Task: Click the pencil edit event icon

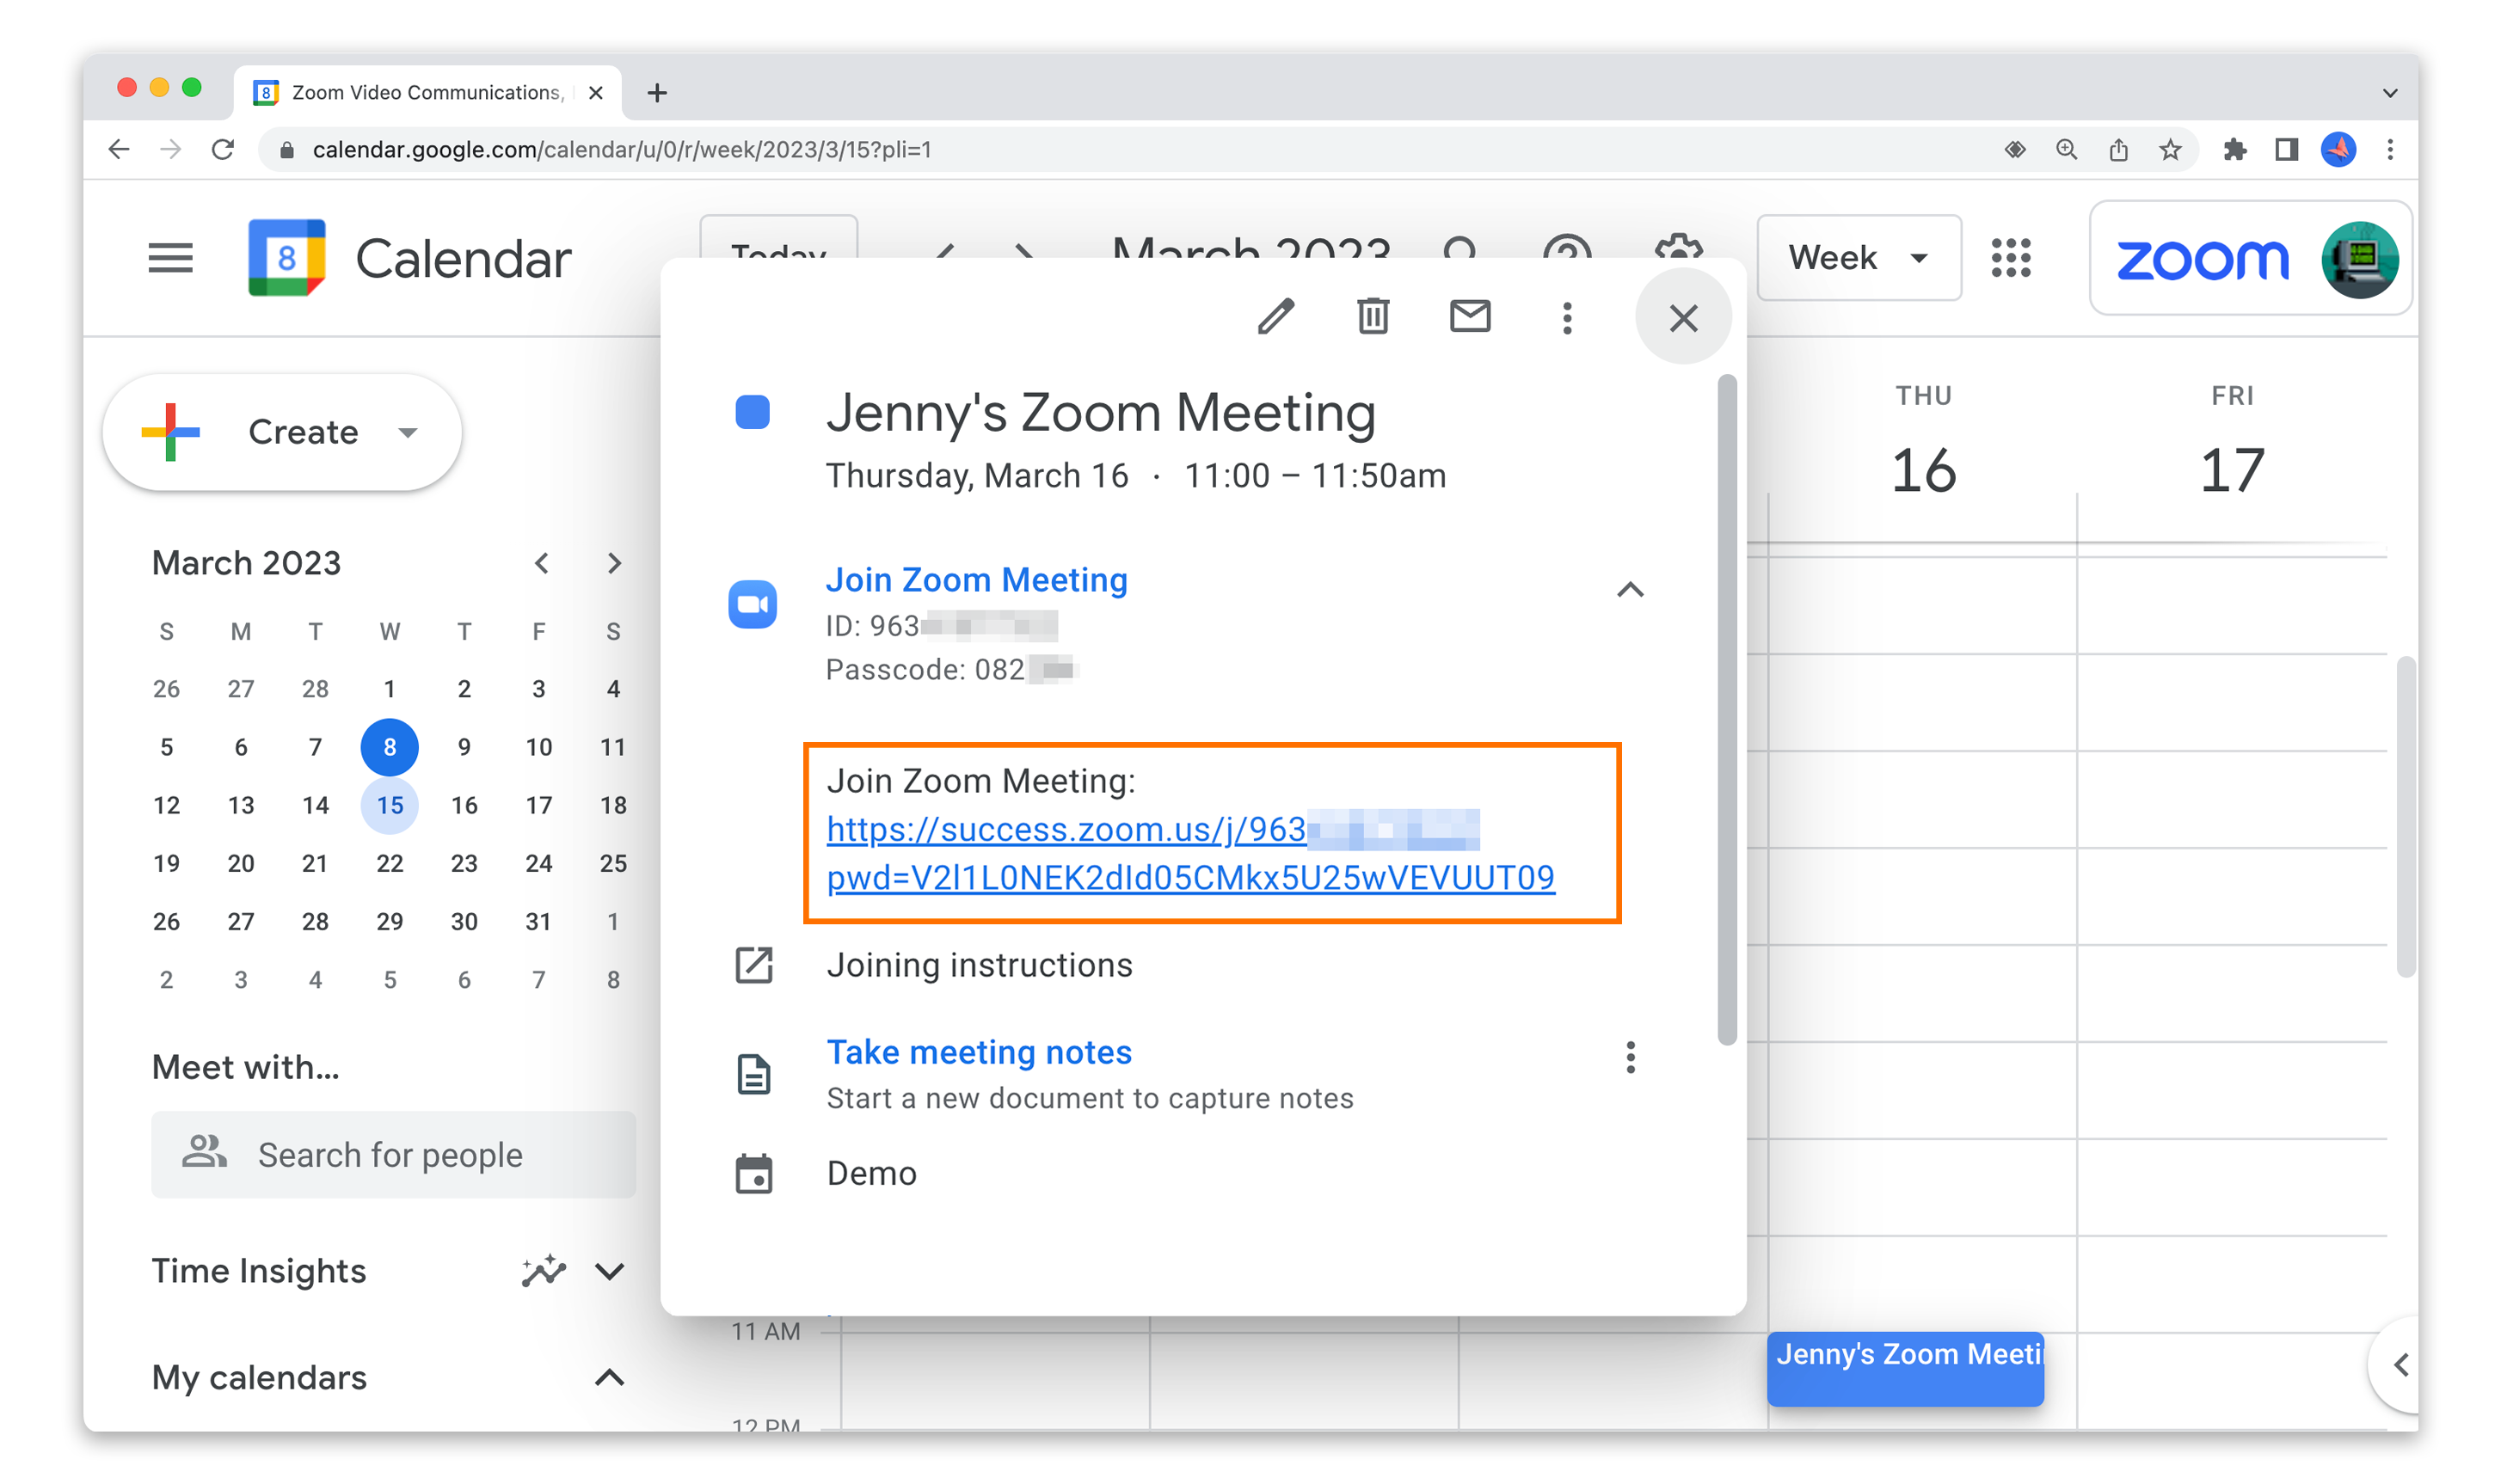Action: point(1275,317)
